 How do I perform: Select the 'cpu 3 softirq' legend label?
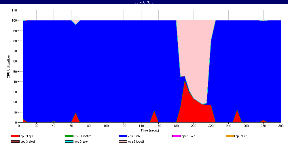(83, 136)
